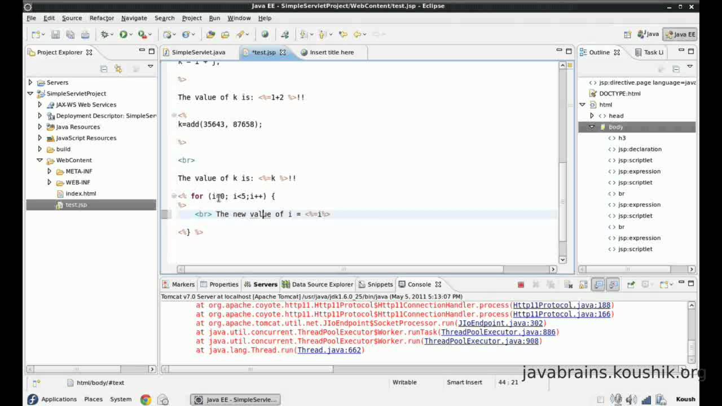Expand the head node in Outline
722x406 pixels.
click(x=592, y=116)
